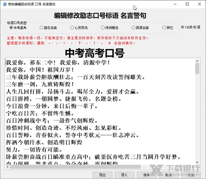Select the 中考高考 radio button
This screenshot has height=179, width=206.
click(x=18, y=28)
